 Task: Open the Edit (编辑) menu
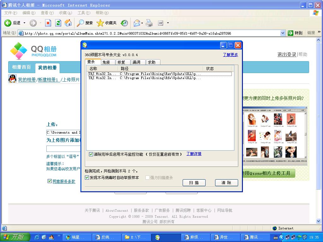(29, 13)
